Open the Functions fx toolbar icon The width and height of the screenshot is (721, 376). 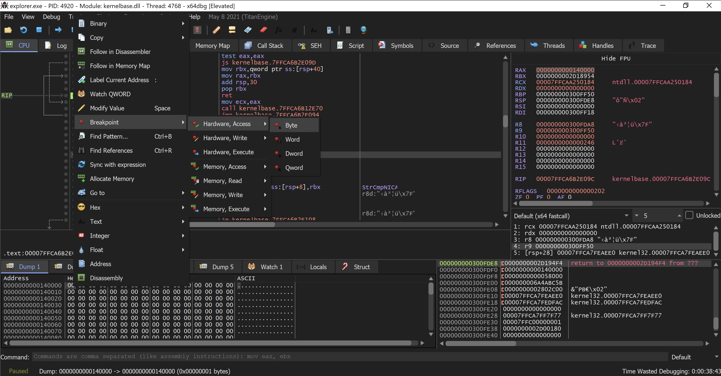click(278, 30)
